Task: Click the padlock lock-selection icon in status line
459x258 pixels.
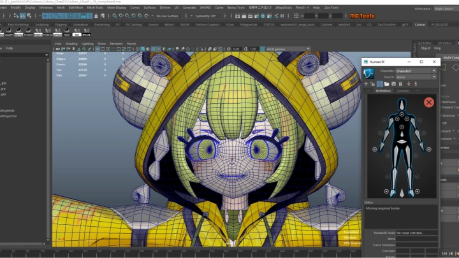Action: (96, 16)
